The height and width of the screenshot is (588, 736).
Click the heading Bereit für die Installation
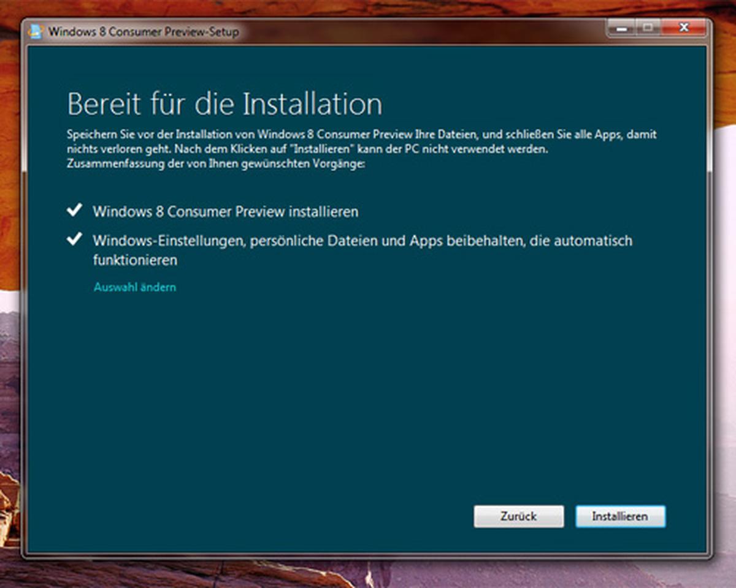coord(224,104)
